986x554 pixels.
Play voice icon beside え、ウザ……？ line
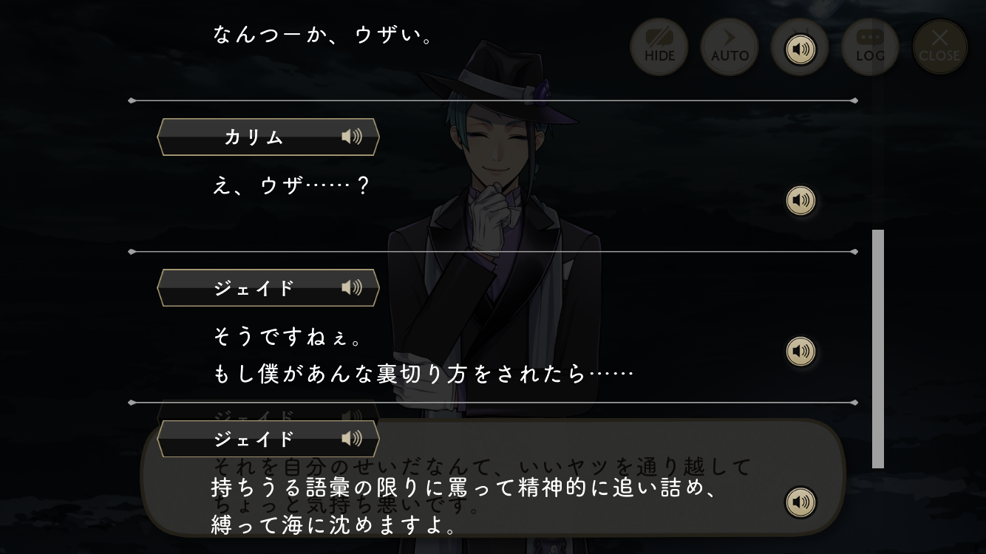pyautogui.click(x=800, y=200)
